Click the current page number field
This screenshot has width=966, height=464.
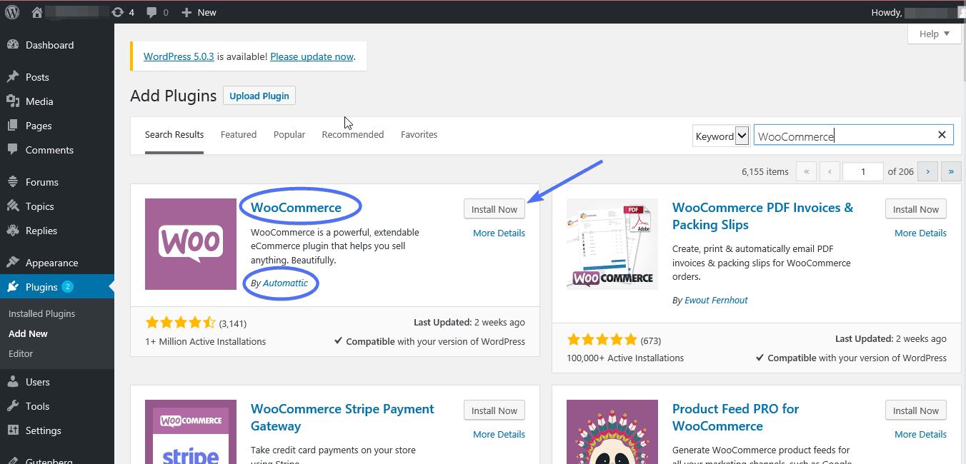(863, 171)
